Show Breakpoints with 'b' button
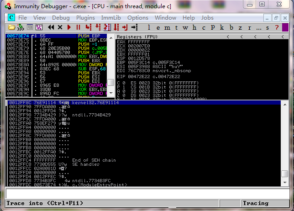 pos(231,27)
